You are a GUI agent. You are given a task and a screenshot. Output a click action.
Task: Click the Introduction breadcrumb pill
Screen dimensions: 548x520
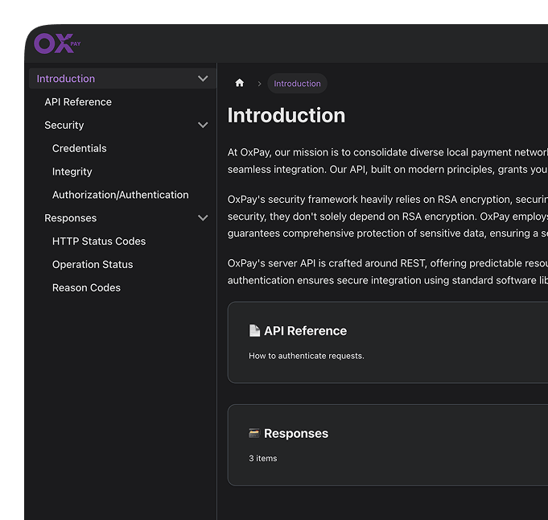(x=297, y=84)
